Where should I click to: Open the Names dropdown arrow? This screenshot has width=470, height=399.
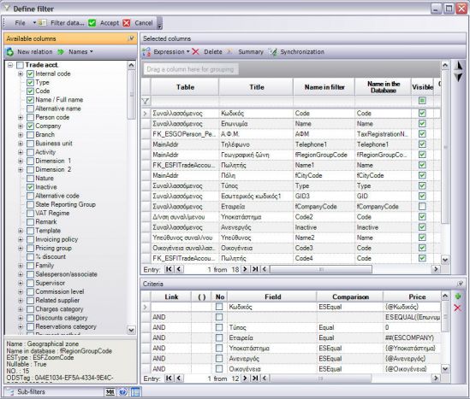[92, 52]
